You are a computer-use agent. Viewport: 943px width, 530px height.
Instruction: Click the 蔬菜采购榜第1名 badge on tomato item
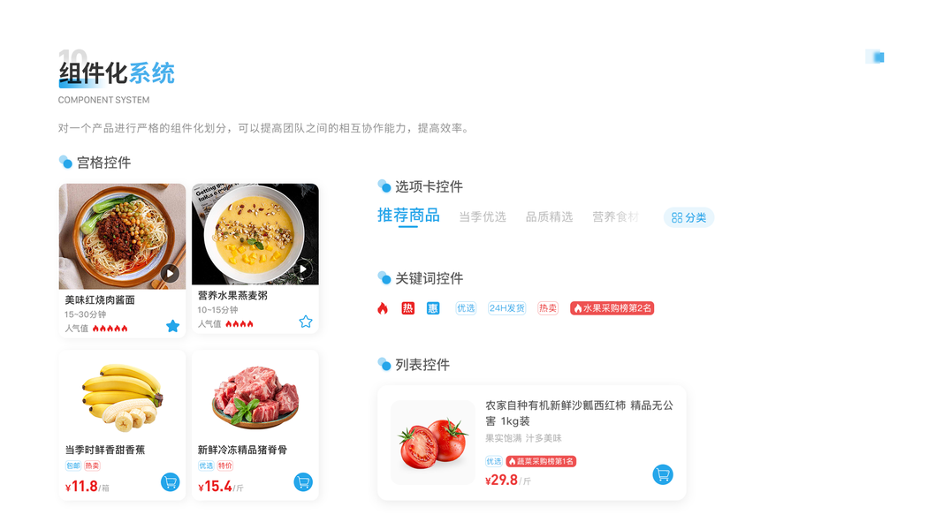(x=541, y=461)
